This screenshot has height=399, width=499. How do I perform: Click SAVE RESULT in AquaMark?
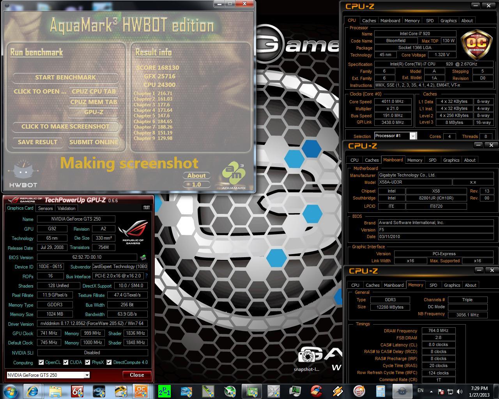[37, 142]
